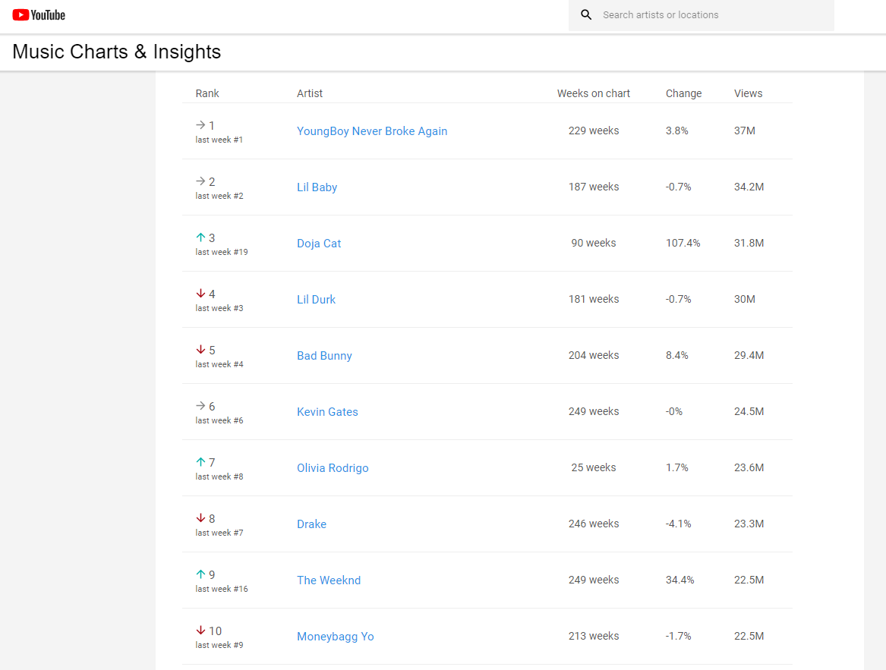Open the Drake artist link
Screen dimensions: 886x670
tap(311, 524)
